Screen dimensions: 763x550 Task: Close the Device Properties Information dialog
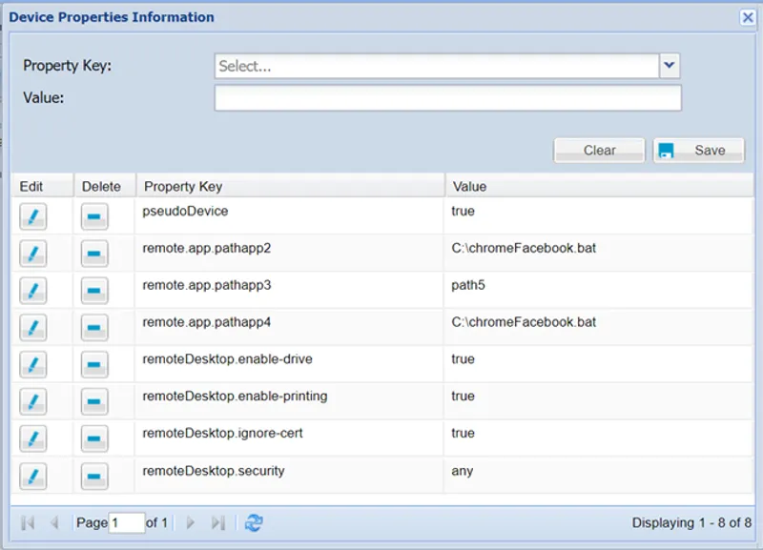pos(747,16)
